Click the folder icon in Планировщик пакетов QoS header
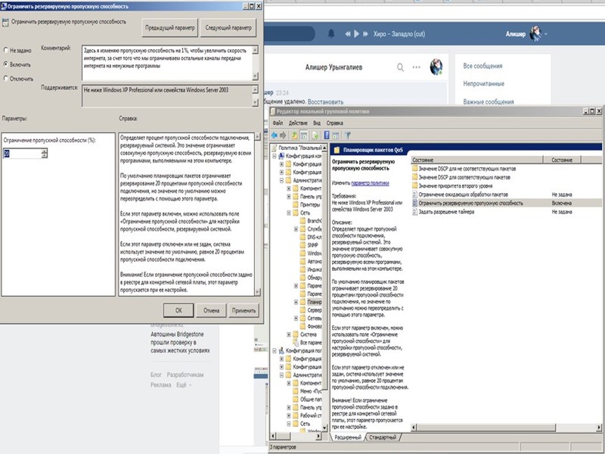 pyautogui.click(x=337, y=150)
